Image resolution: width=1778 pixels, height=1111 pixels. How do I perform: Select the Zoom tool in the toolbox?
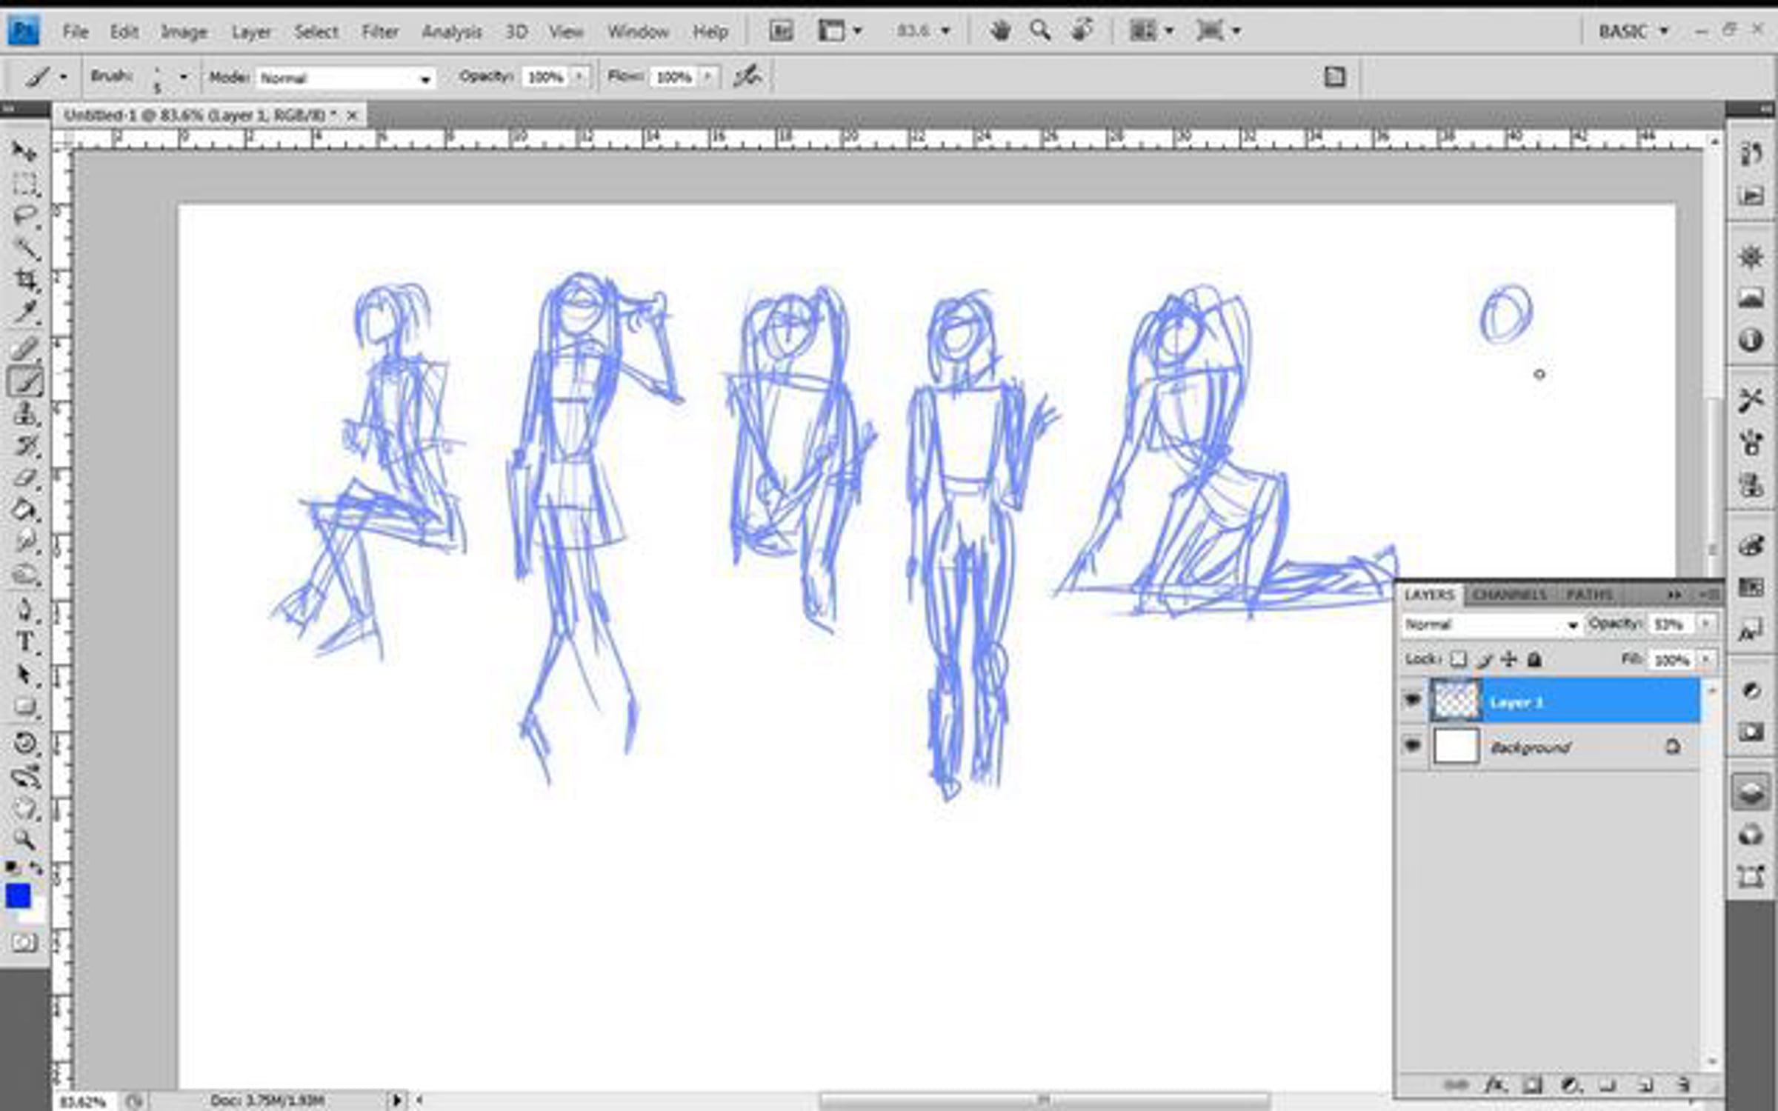(24, 839)
